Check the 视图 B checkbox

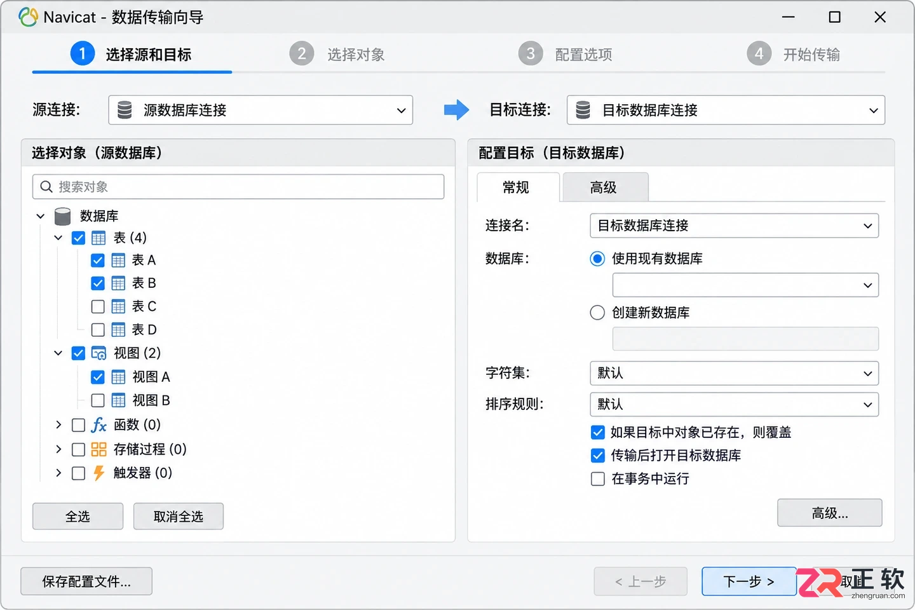(98, 400)
